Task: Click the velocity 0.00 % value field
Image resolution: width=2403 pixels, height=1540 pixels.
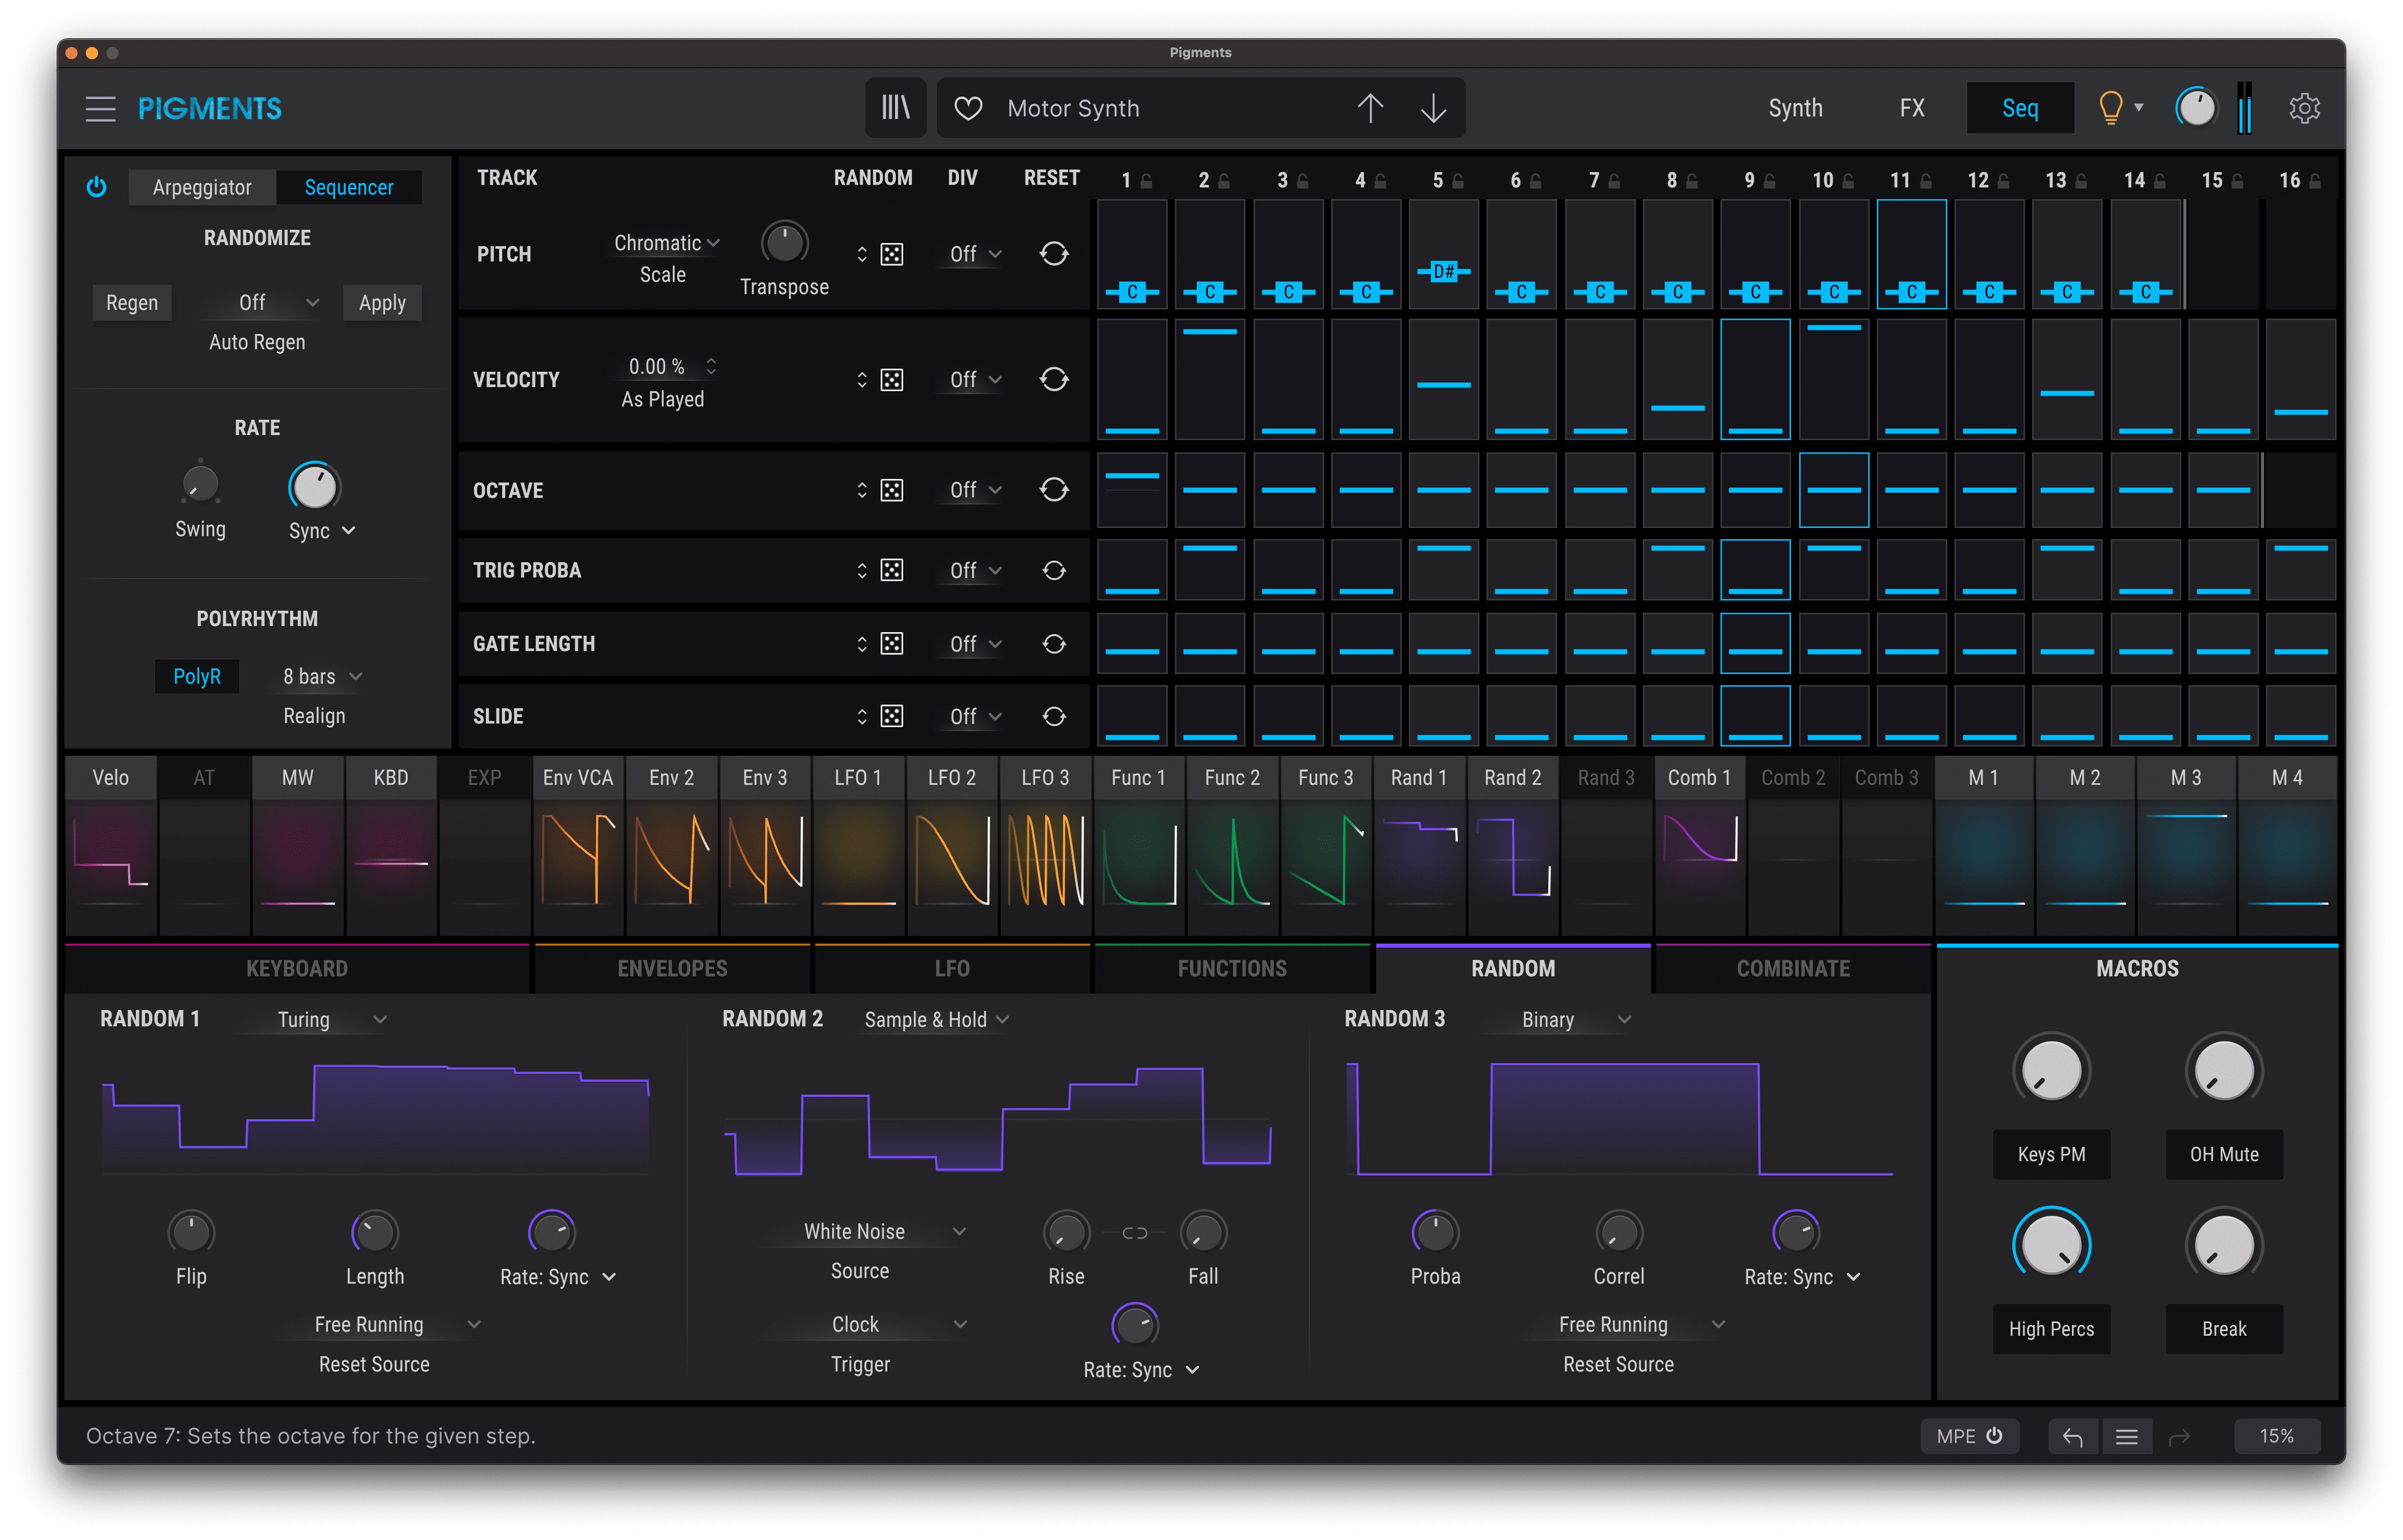Action: (663, 366)
